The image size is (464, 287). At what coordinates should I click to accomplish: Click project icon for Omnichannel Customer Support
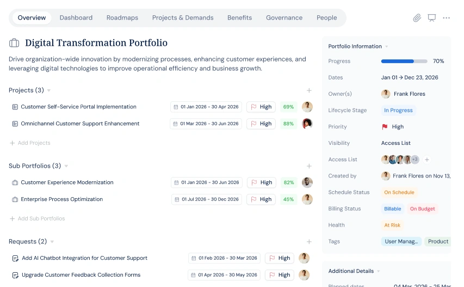(15, 124)
